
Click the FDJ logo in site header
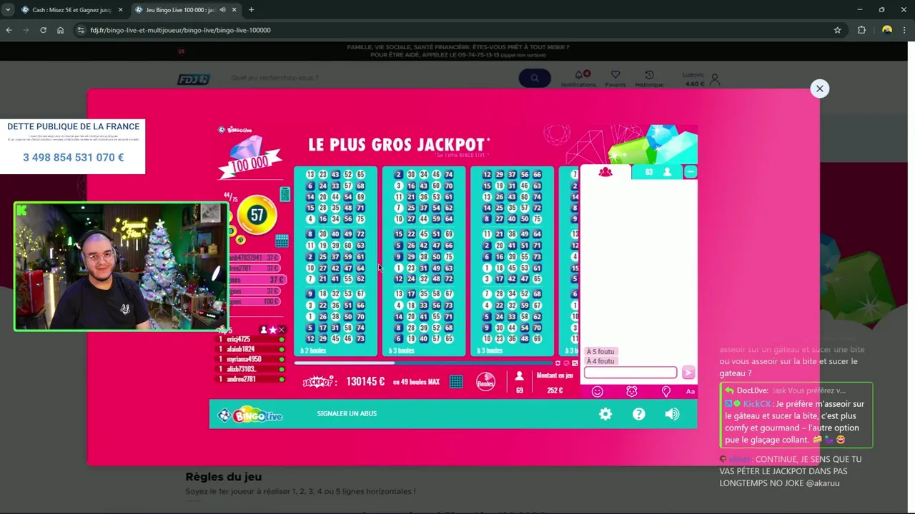point(194,79)
